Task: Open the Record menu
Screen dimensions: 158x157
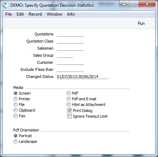Action: pyautogui.click(x=35, y=14)
